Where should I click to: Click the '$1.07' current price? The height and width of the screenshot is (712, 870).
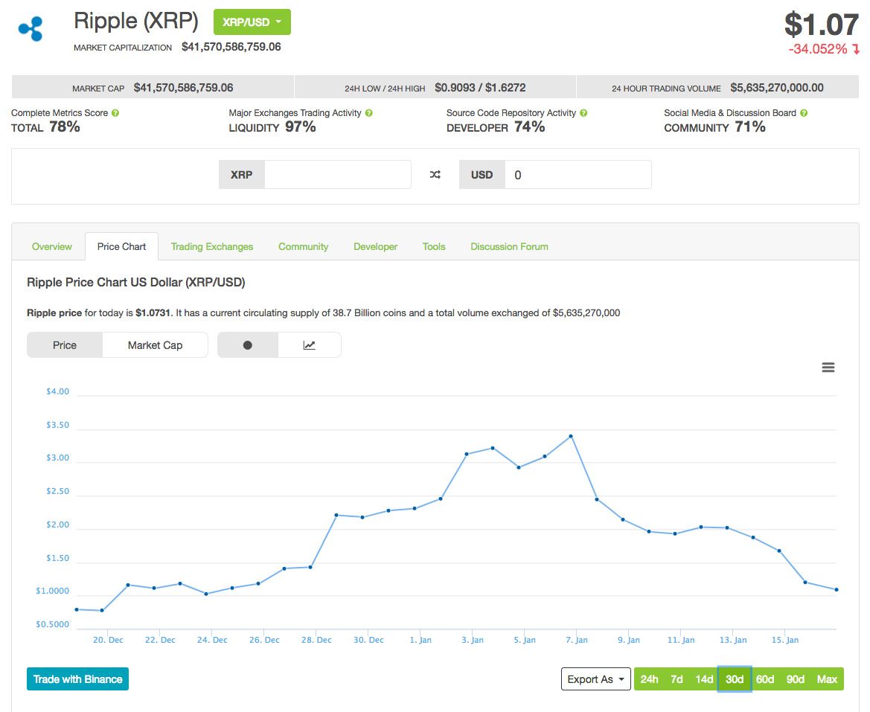tap(822, 25)
